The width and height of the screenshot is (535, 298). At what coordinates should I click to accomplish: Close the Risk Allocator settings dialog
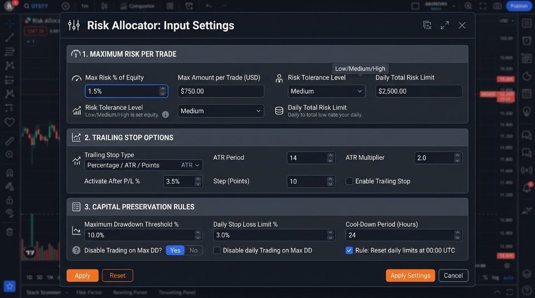click(462, 25)
